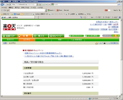Viewport: 123px width, 100px height.
Task: Click the address bar URL field
Action: click(x=23, y=4)
